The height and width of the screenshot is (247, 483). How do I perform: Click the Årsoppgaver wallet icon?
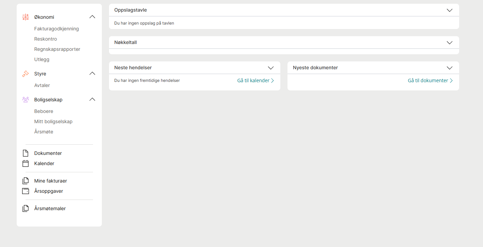(x=26, y=191)
